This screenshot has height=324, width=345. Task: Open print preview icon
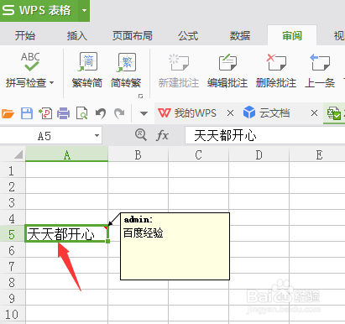click(x=82, y=113)
